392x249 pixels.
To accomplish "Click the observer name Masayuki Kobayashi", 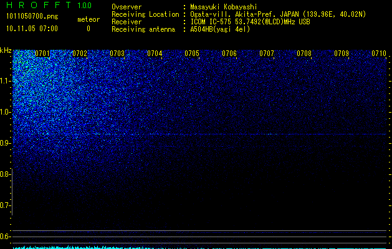I will click(224, 7).
